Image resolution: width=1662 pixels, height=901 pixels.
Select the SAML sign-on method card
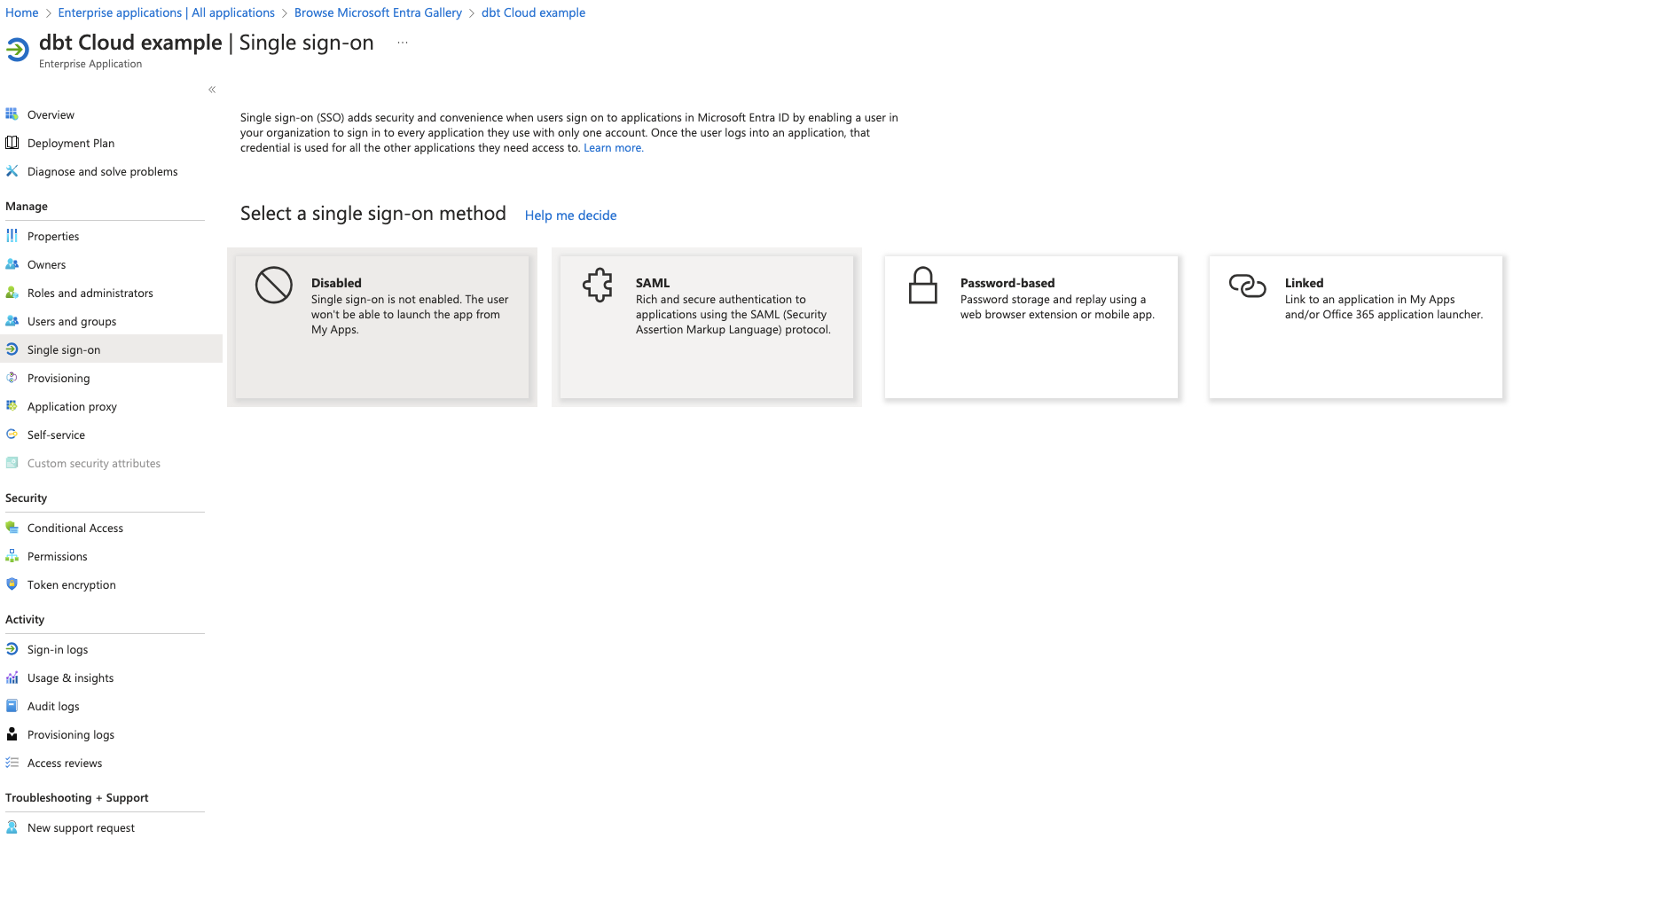pyautogui.click(x=706, y=327)
